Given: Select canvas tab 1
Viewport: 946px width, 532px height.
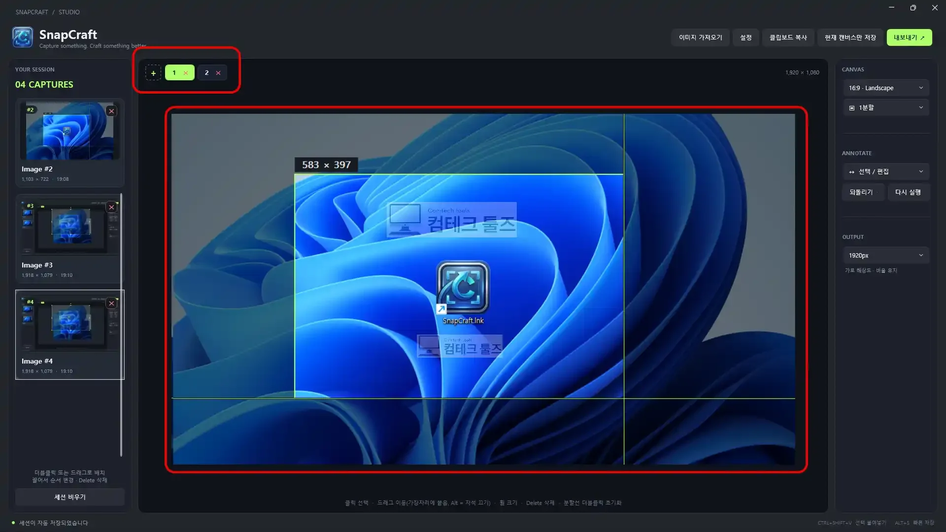Looking at the screenshot, I should [x=174, y=73].
